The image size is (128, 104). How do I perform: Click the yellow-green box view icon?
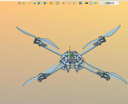click(34, 3)
